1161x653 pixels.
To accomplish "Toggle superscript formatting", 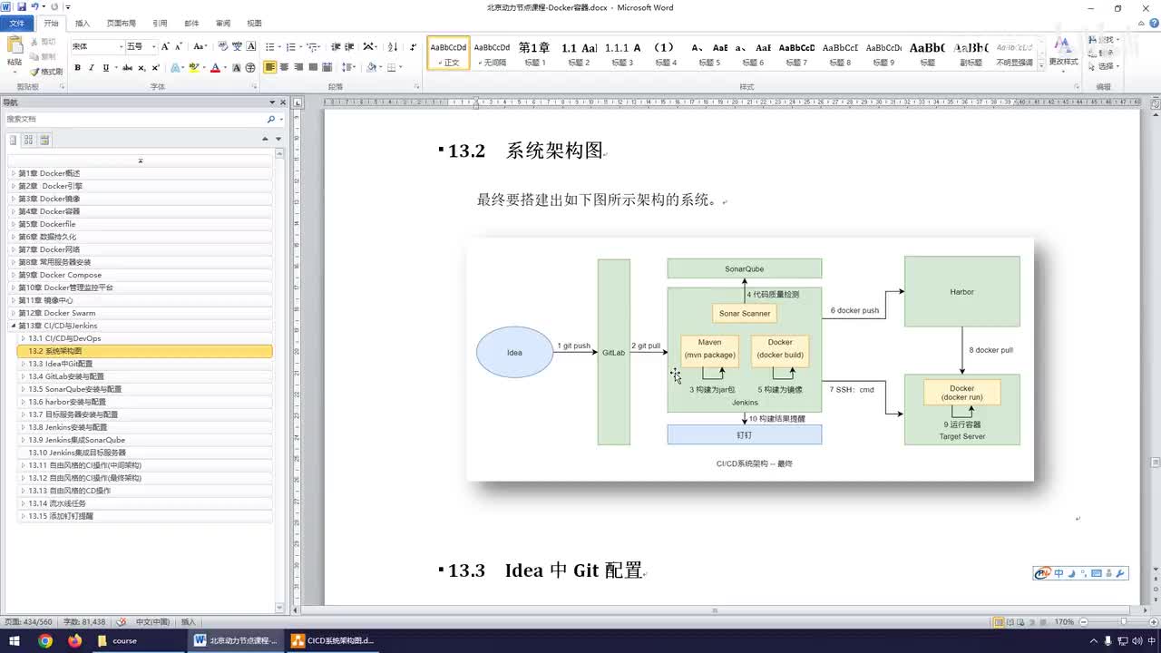I will pos(155,67).
